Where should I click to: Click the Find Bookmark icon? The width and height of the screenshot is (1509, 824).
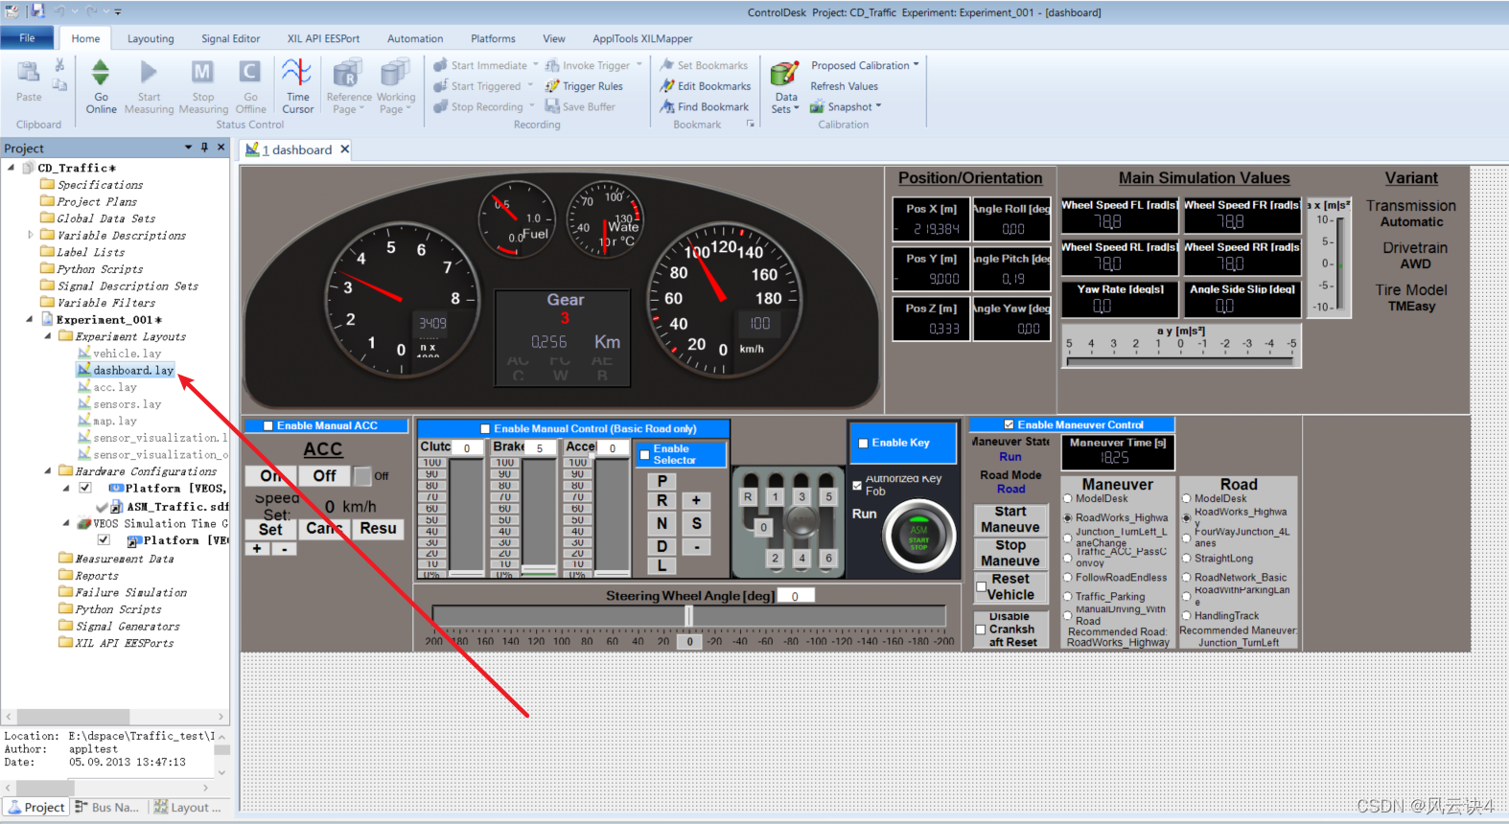pyautogui.click(x=667, y=107)
